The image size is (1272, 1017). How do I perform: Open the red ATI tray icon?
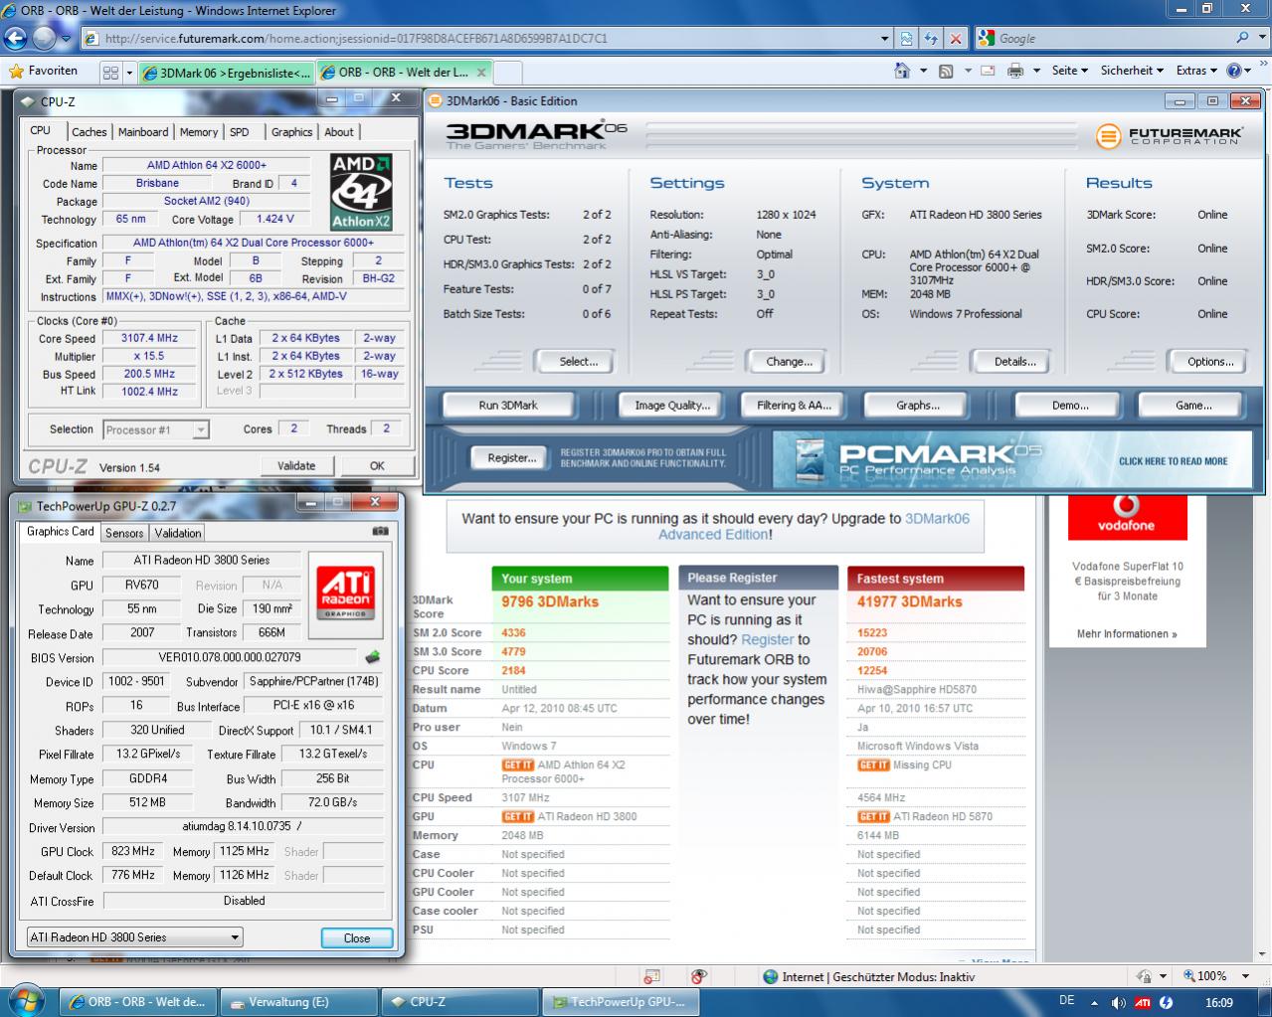(x=1143, y=1002)
